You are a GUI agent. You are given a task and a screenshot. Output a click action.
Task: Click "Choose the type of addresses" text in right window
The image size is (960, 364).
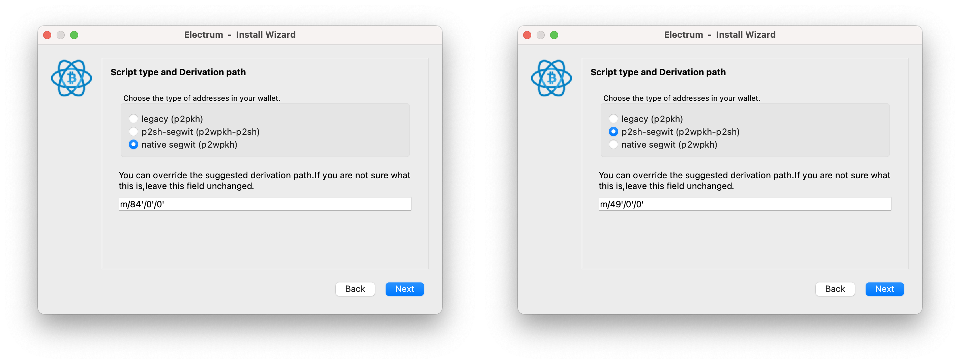(682, 98)
